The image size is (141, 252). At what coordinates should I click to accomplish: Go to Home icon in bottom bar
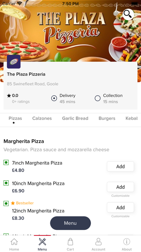coord(14,241)
